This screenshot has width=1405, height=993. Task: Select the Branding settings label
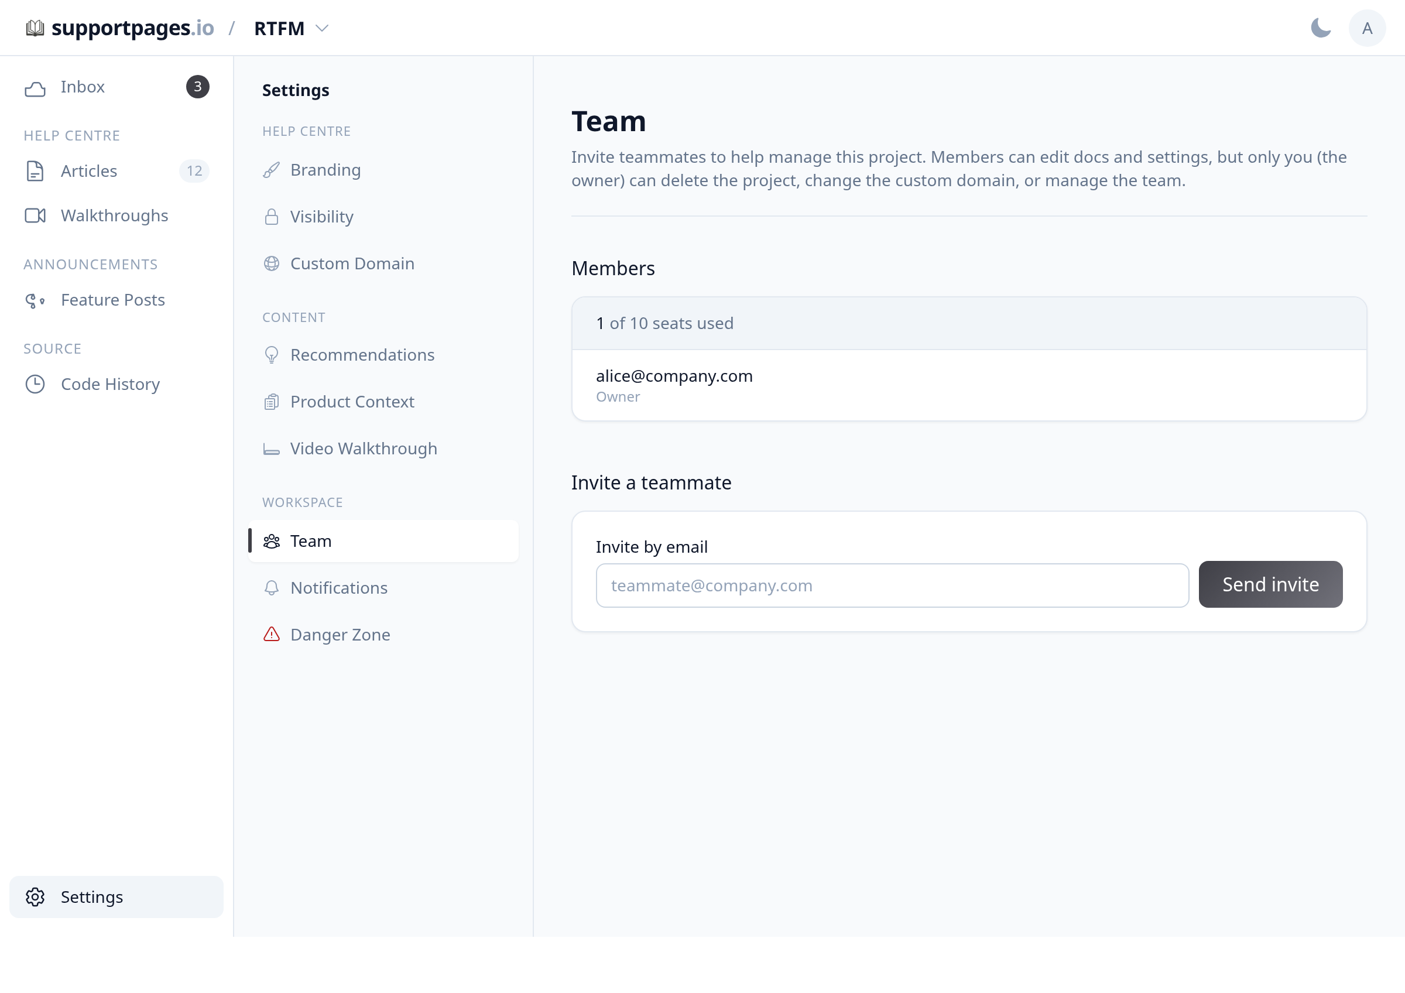[325, 170]
